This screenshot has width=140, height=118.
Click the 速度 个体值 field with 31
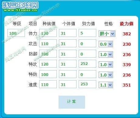(68, 84)
